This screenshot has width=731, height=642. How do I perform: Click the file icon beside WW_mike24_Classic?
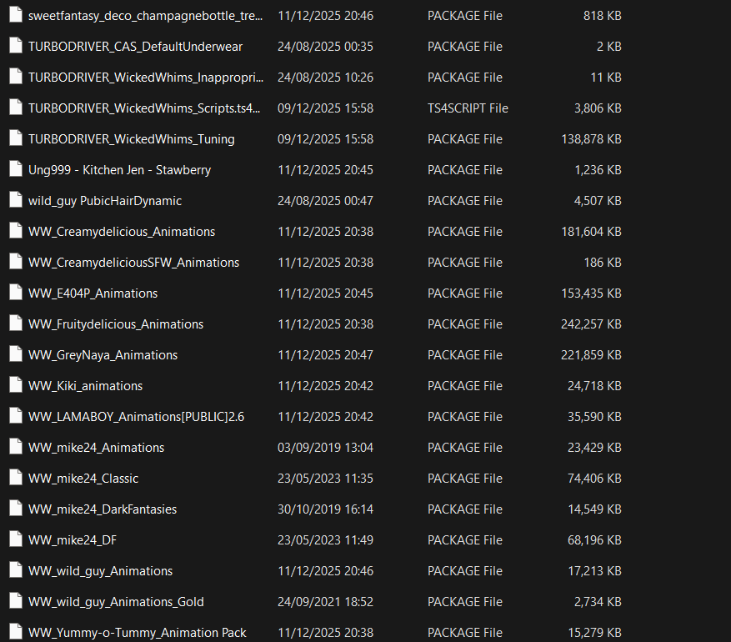point(16,478)
